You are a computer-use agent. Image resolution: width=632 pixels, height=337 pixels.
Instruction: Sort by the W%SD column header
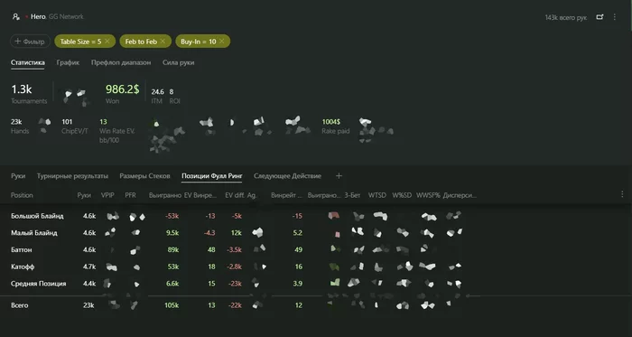[x=402, y=195]
